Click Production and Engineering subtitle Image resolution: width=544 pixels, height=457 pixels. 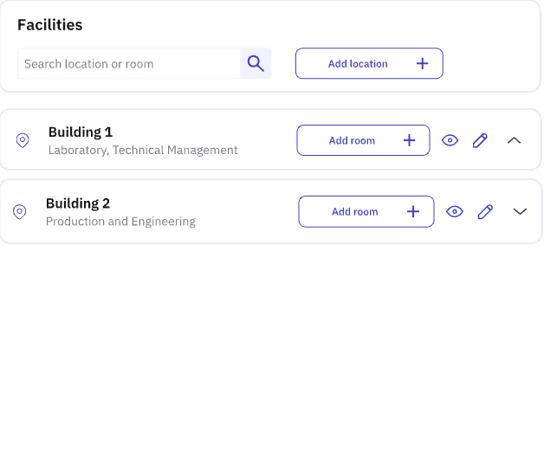(x=120, y=222)
